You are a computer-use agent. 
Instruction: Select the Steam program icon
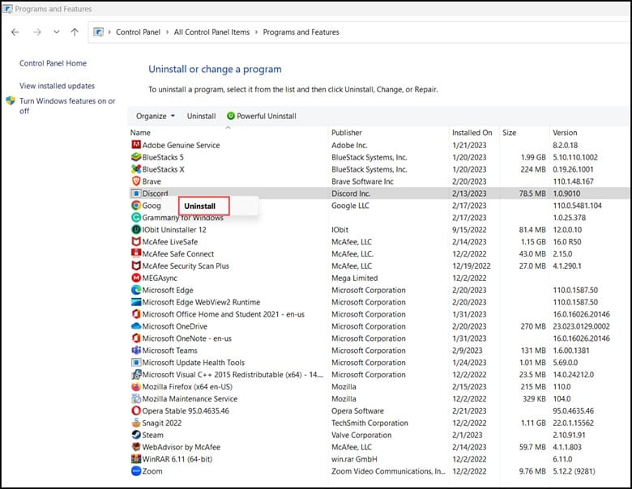click(135, 435)
